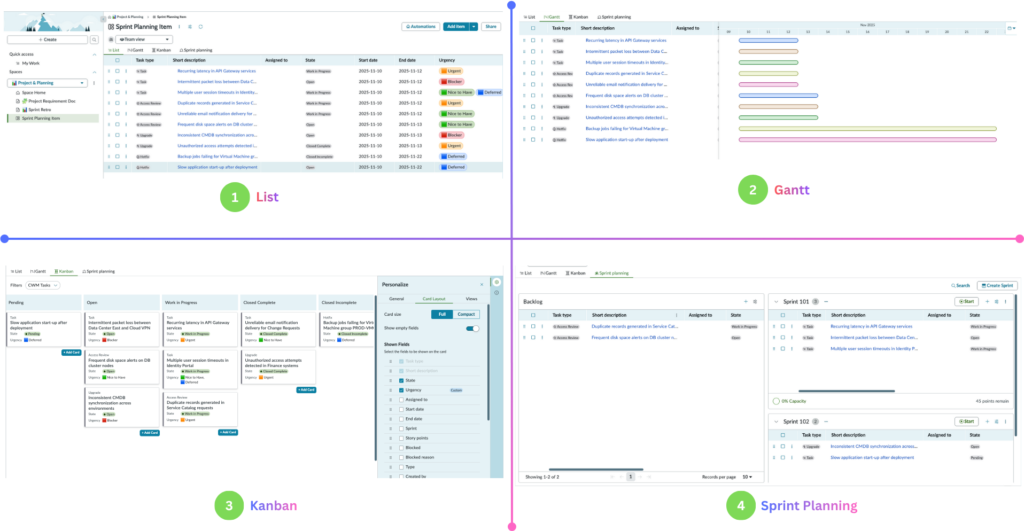This screenshot has width=1024, height=531.
Task: Uncheck the State field checkbox
Action: pyautogui.click(x=401, y=380)
